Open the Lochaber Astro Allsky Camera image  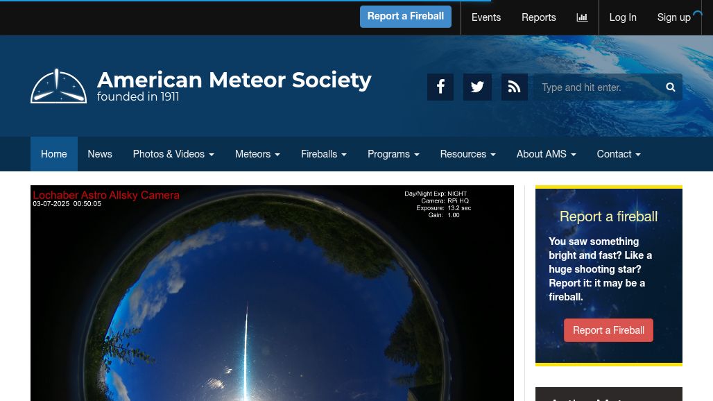(272, 293)
